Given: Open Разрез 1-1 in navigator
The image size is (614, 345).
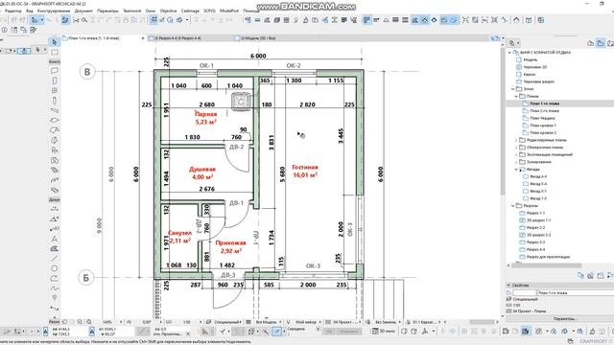Looking at the screenshot, I should 535,213.
